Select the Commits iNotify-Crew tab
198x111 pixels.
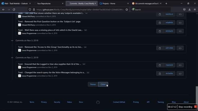coord(82,3)
